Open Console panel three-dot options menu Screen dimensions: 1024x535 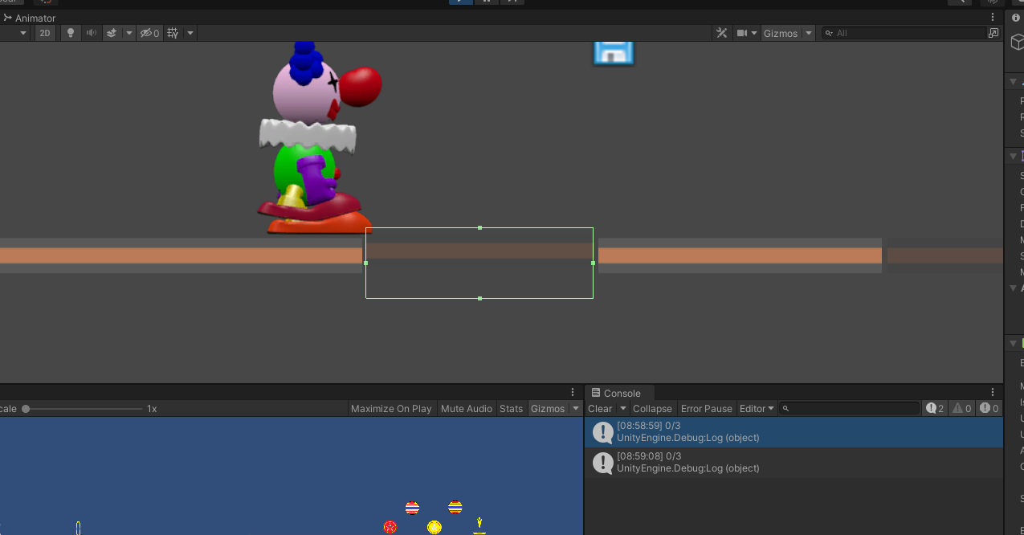[993, 393]
